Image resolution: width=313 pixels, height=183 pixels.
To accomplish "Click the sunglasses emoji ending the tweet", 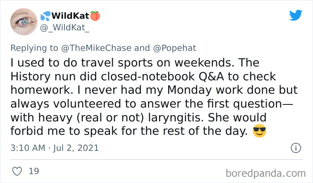I will point(259,132).
